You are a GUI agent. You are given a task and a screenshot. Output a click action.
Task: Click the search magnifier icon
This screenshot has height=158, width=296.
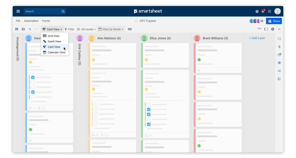[x=63, y=11]
